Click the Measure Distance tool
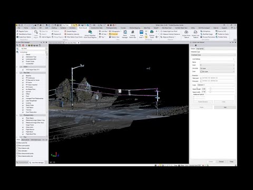This screenshot has height=190, width=253. coord(168,37)
